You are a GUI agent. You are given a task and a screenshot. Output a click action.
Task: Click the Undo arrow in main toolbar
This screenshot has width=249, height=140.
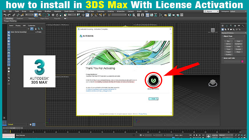tap(5, 15)
